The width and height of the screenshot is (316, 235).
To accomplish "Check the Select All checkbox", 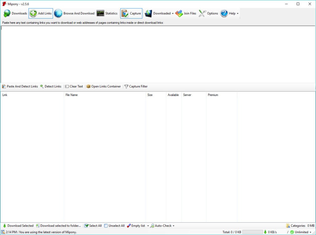I will tap(86, 226).
